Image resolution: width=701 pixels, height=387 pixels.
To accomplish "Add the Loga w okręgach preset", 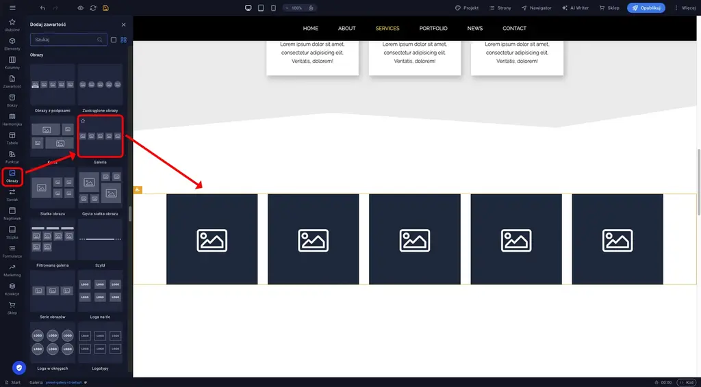I will (x=53, y=343).
